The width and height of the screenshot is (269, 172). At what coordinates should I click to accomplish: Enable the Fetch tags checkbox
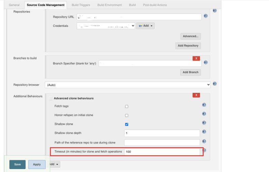[127, 106]
